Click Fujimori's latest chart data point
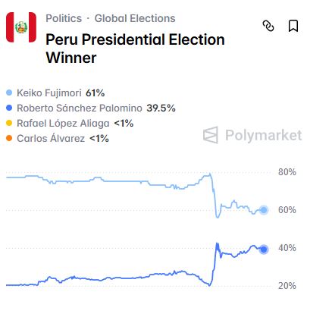 264,210
